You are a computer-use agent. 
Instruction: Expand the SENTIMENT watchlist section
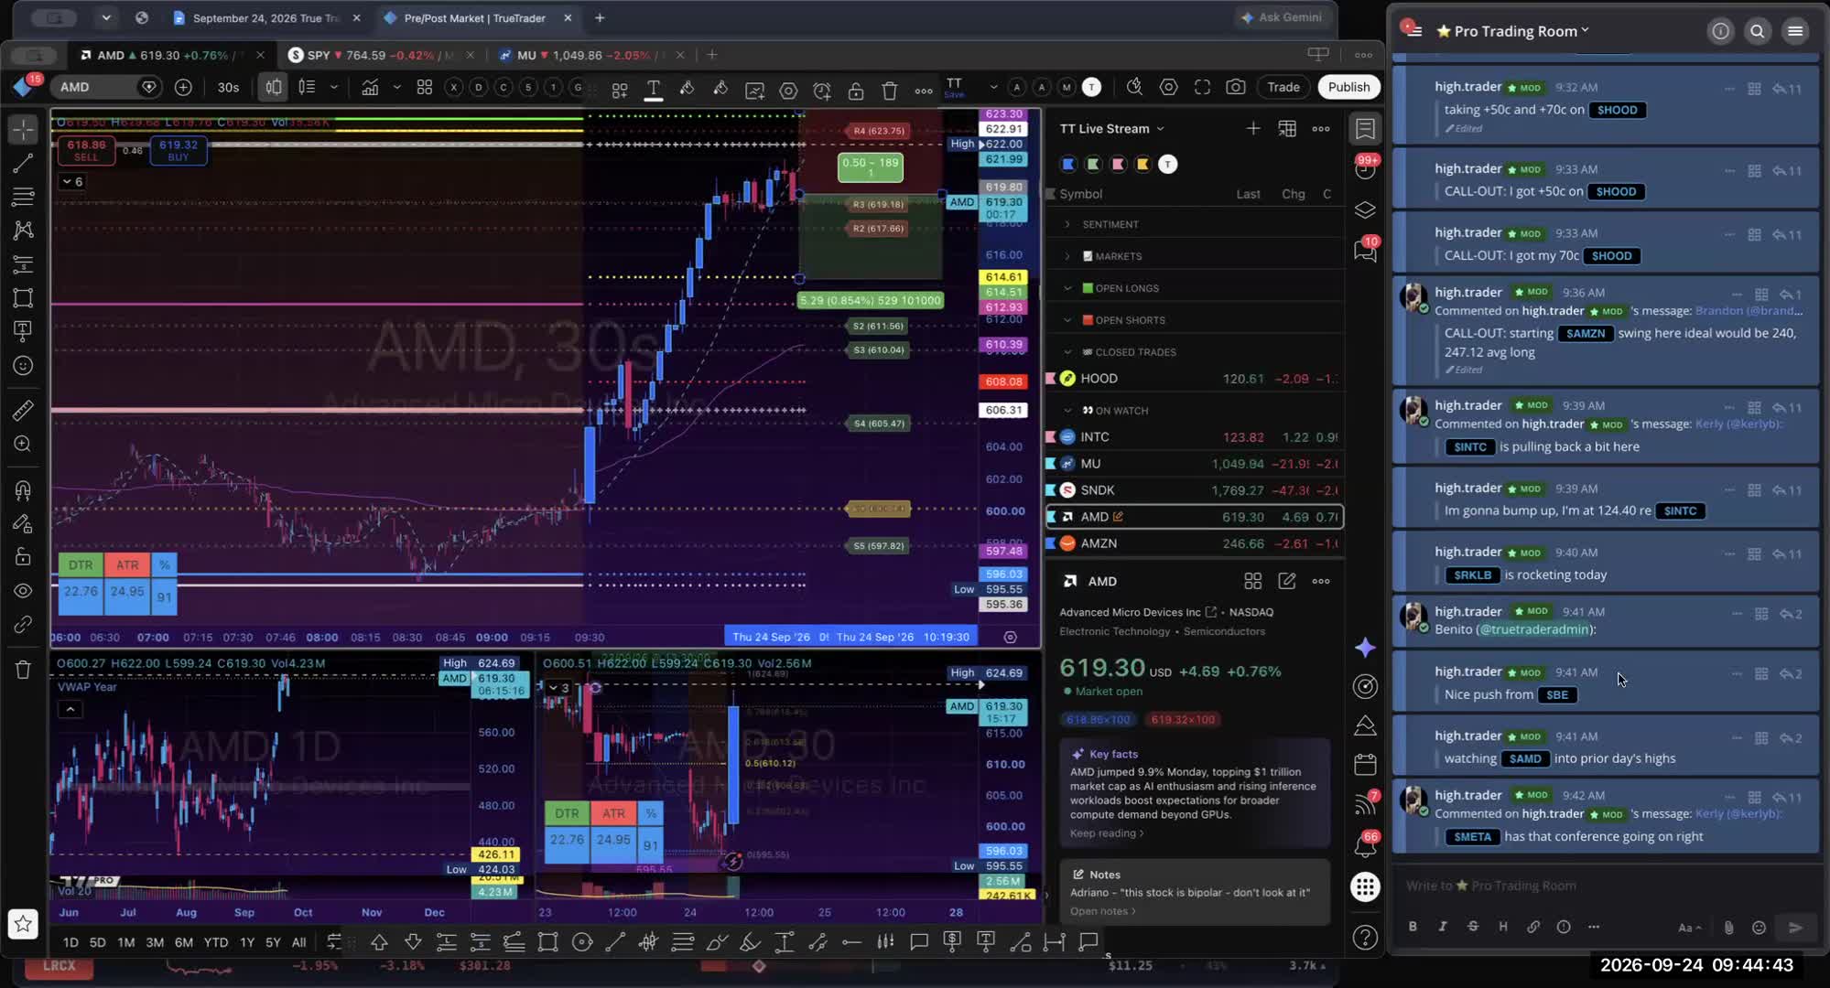pyautogui.click(x=1067, y=224)
